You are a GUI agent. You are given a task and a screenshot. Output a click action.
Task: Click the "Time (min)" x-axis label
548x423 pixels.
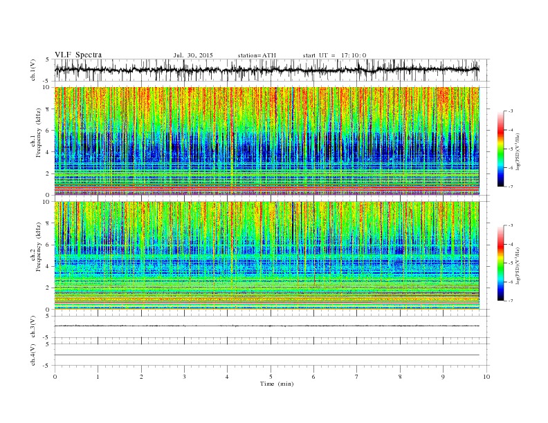tap(277, 384)
